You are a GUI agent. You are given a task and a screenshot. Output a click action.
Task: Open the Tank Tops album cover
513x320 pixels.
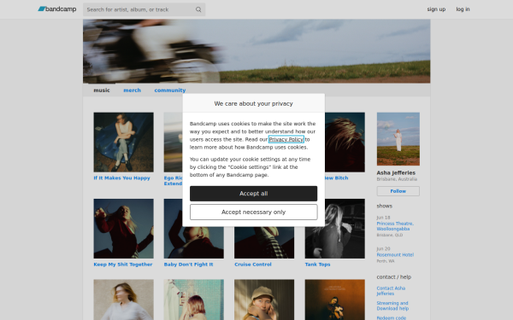[x=334, y=229]
